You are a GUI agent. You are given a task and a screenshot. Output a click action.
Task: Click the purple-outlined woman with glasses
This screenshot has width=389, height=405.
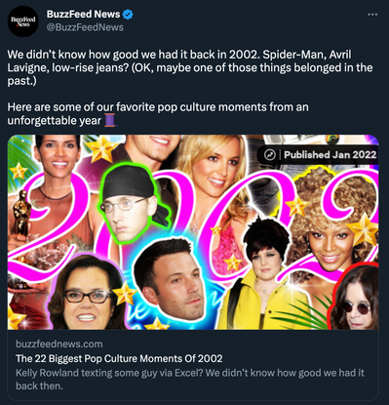pos(85,292)
